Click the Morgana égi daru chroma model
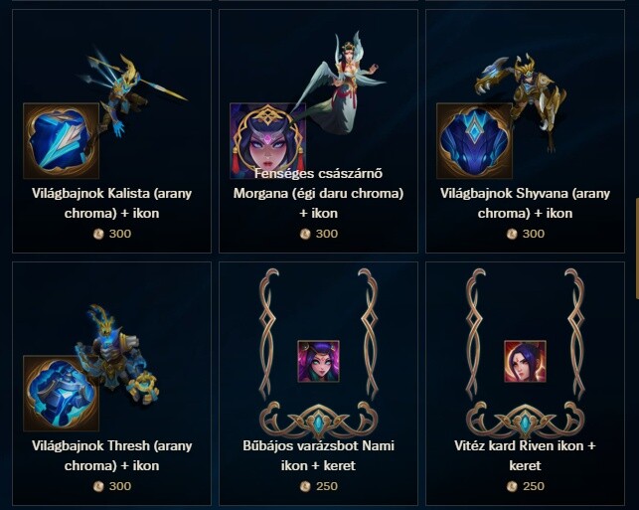Screen dimensions: 639x510 pos(340,82)
